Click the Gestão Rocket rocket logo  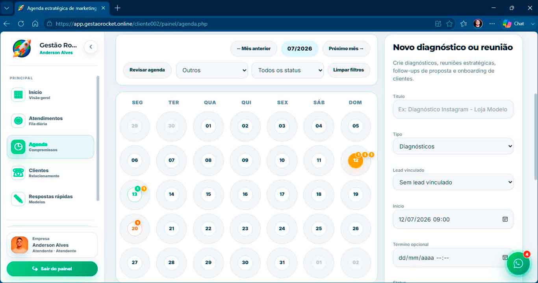pyautogui.click(x=22, y=49)
